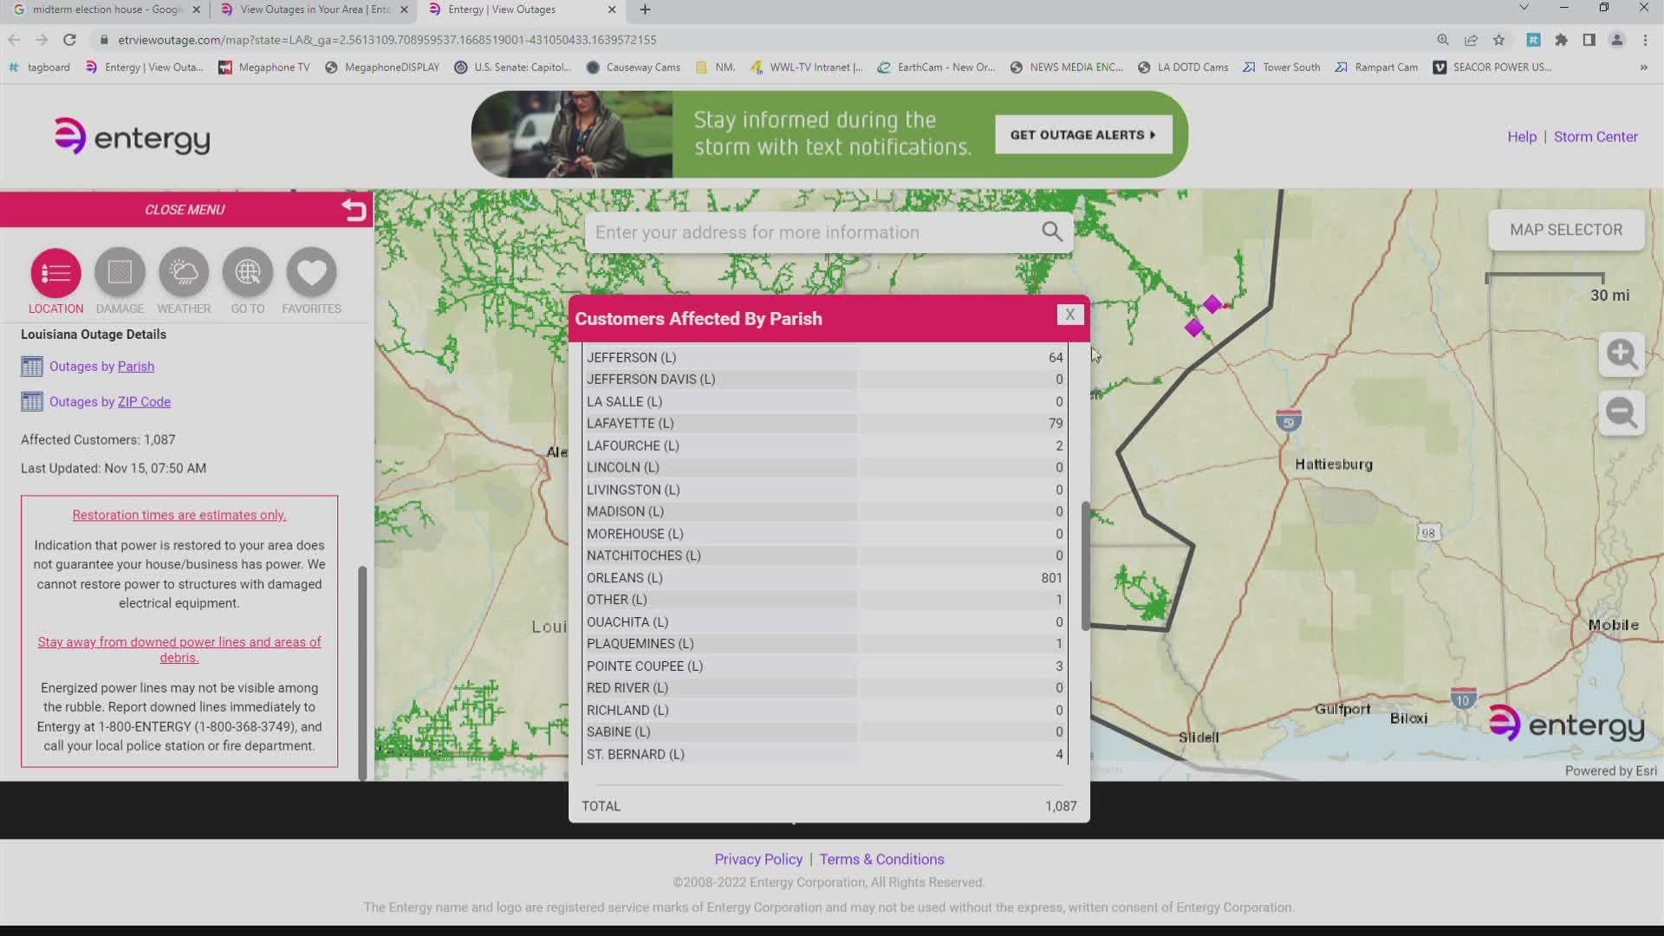This screenshot has height=936, width=1664.
Task: Select the LAFOURCHE (L) row
Action: coord(825,445)
